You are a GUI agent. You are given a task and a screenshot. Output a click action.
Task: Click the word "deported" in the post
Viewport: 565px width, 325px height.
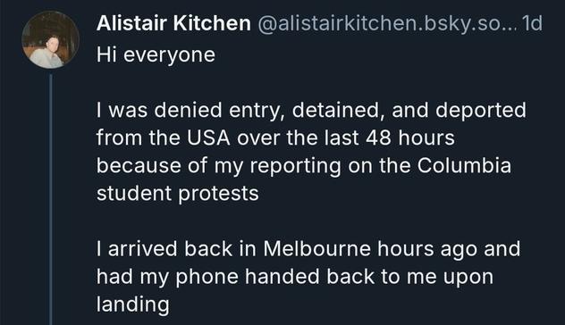click(481, 110)
